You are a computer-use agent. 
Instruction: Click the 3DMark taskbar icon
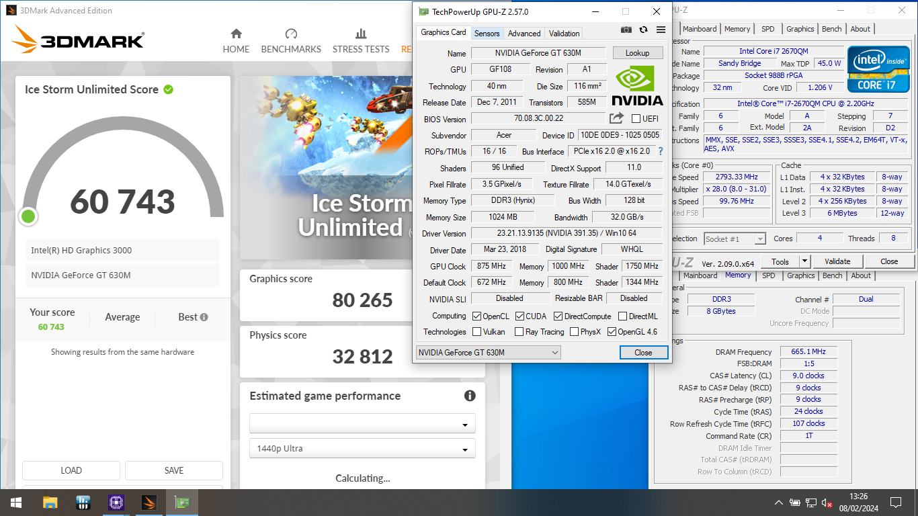pos(149,503)
